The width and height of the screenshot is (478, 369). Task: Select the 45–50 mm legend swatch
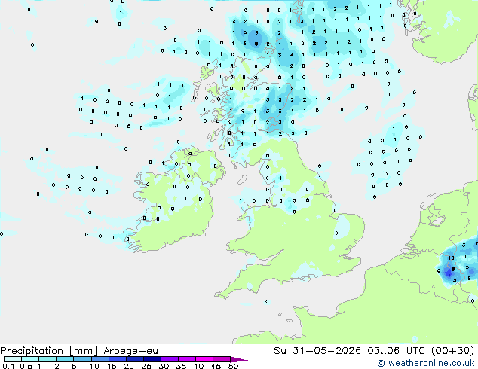[222, 359]
